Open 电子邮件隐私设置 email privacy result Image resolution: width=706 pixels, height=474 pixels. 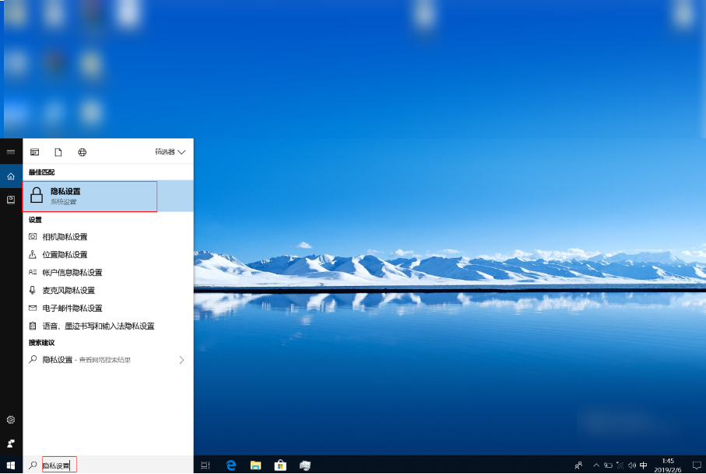[72, 308]
